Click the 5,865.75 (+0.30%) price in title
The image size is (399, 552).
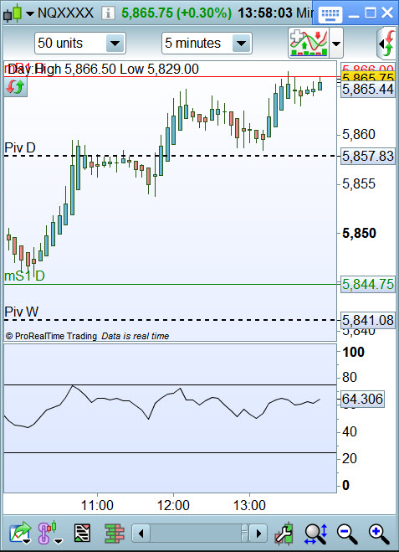click(x=176, y=13)
